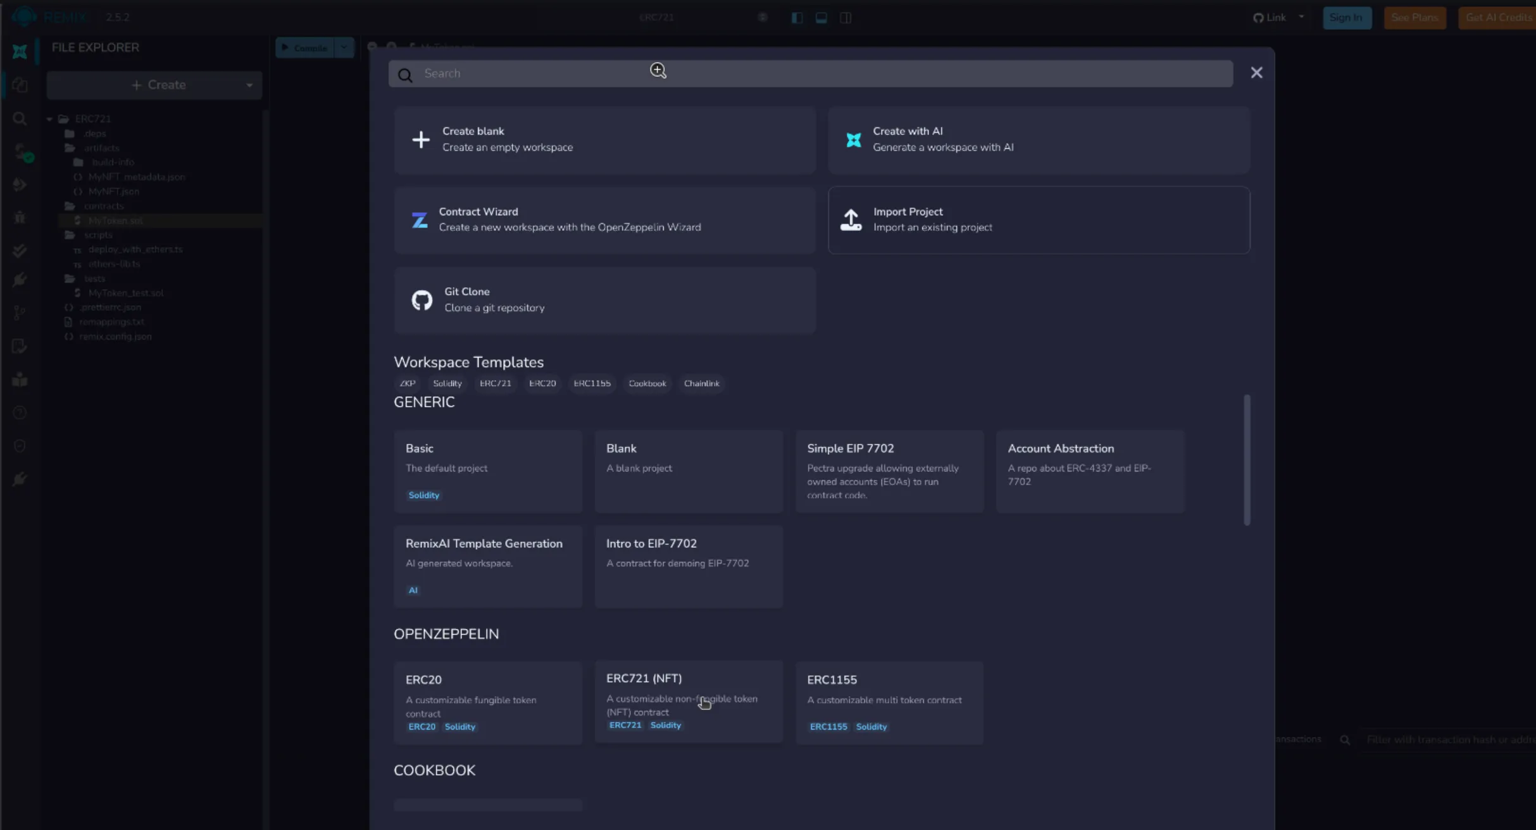Open the Git source control sidebar icon
Screen dimensions: 1536x830
coord(20,313)
